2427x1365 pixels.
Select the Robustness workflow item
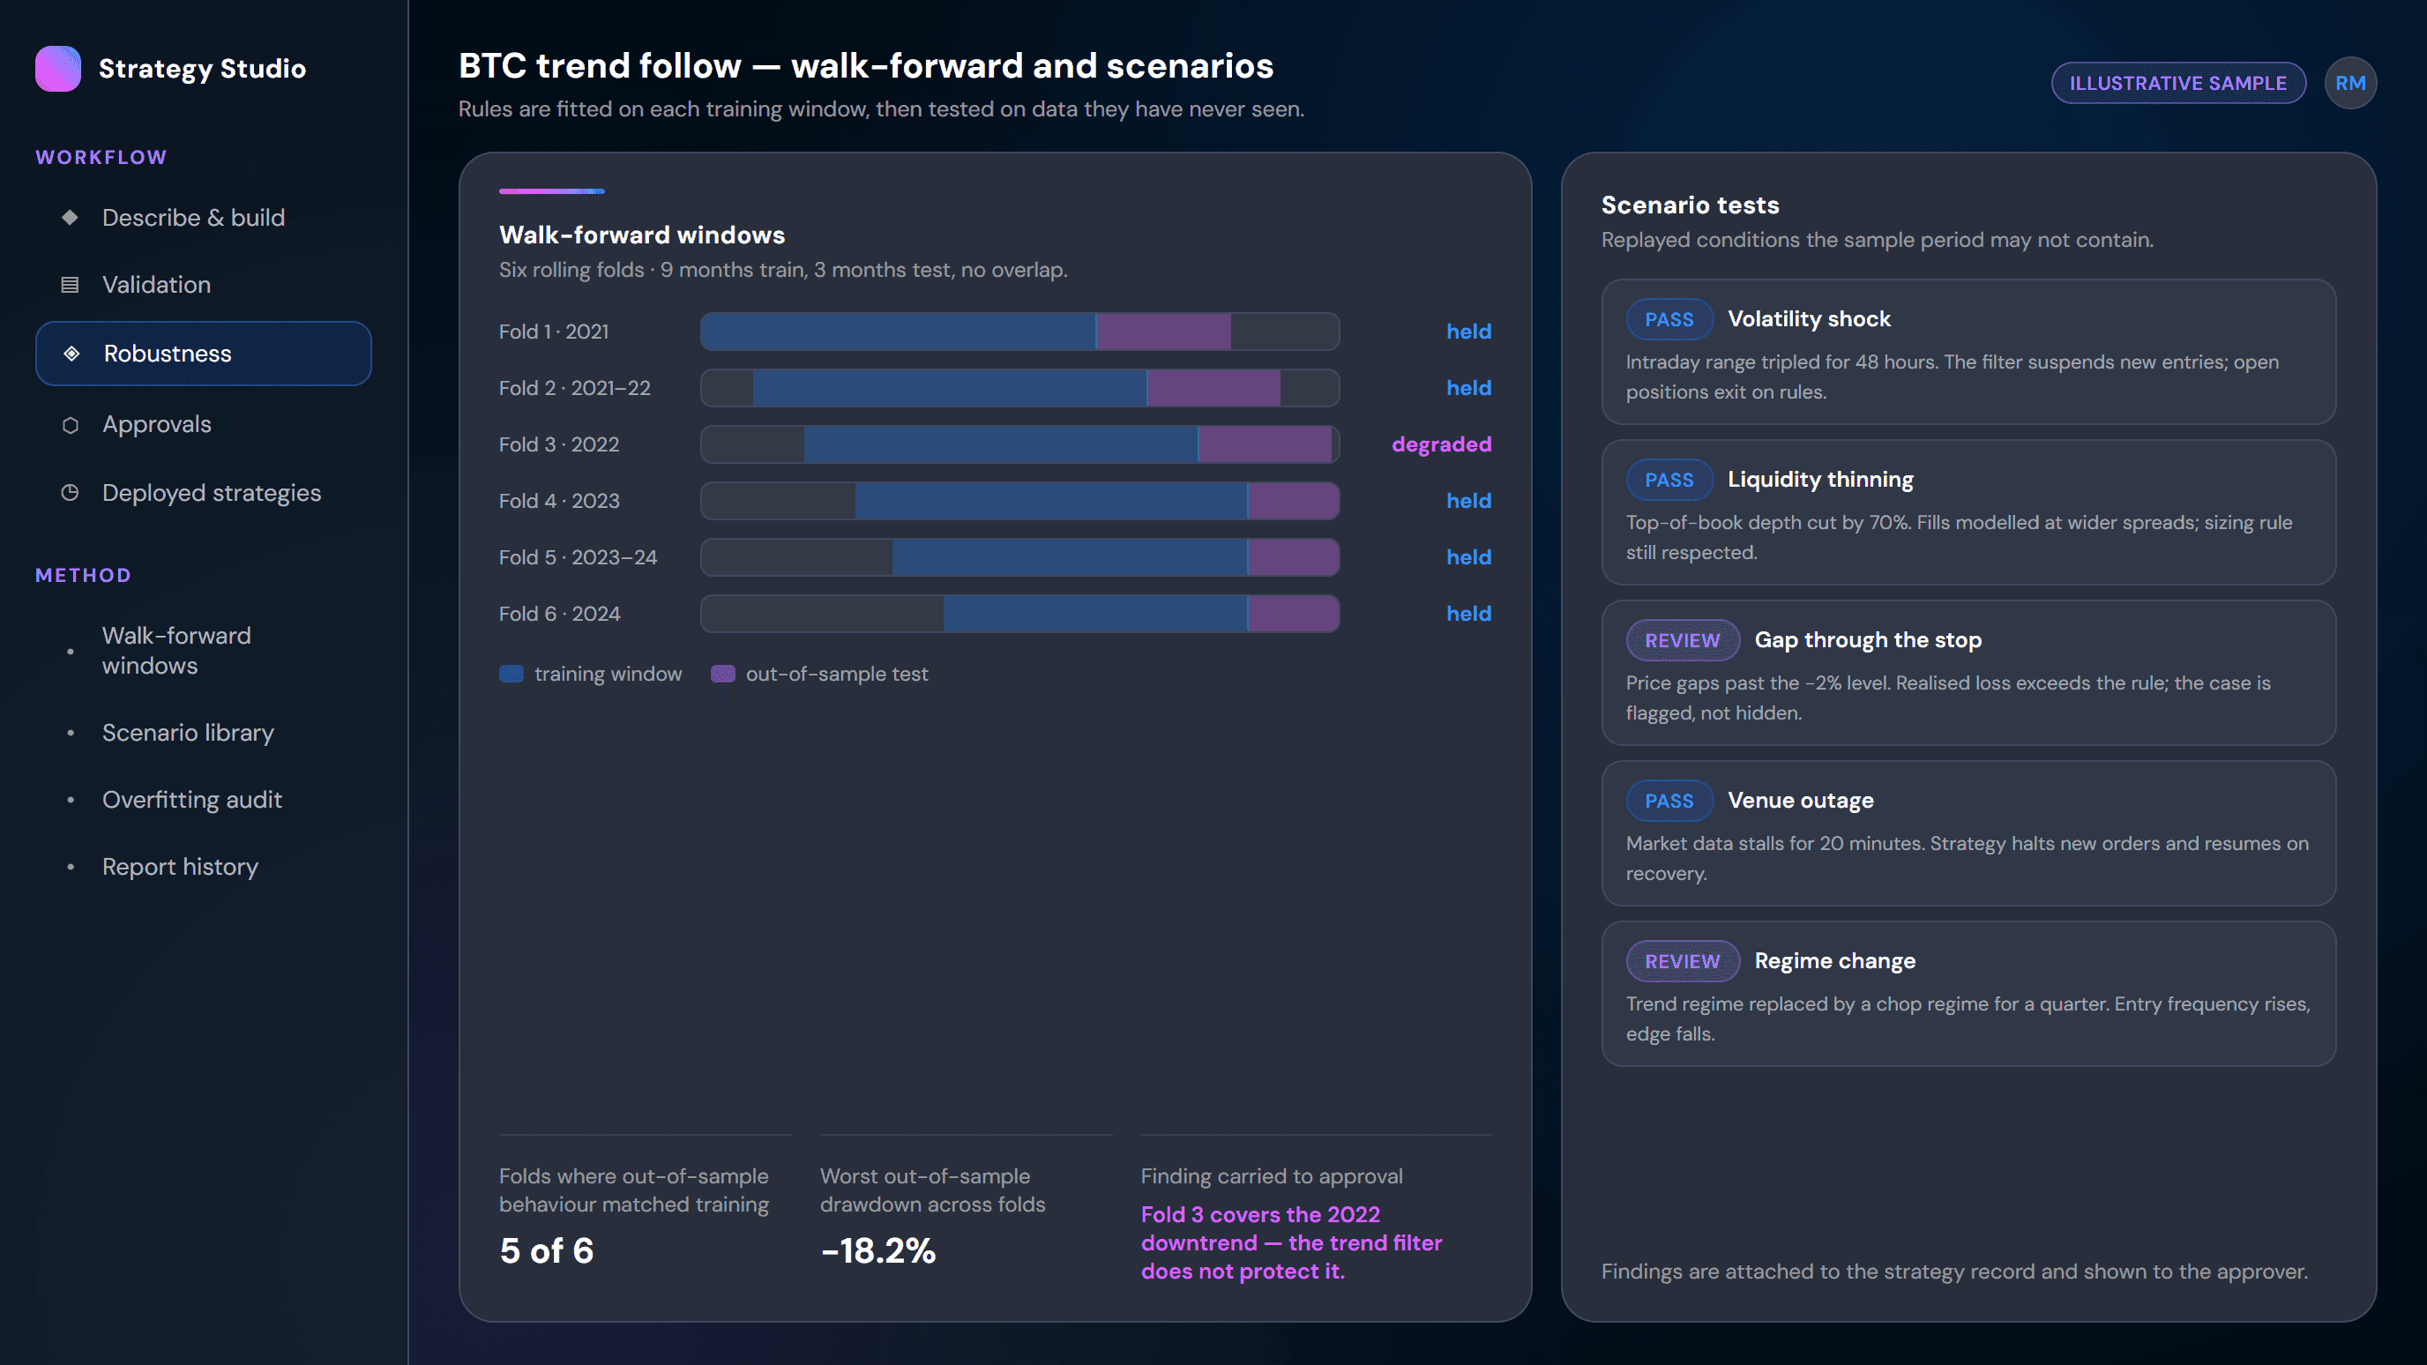204,354
